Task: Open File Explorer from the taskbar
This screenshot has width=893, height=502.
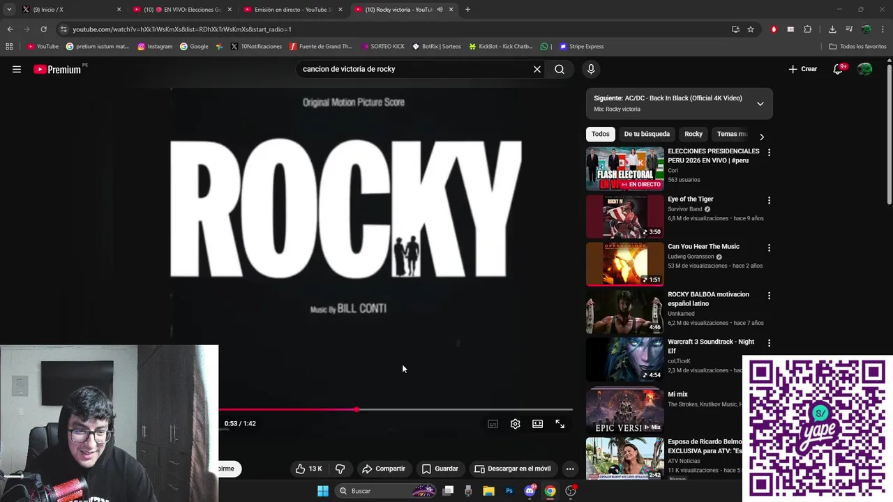Action: [x=488, y=491]
